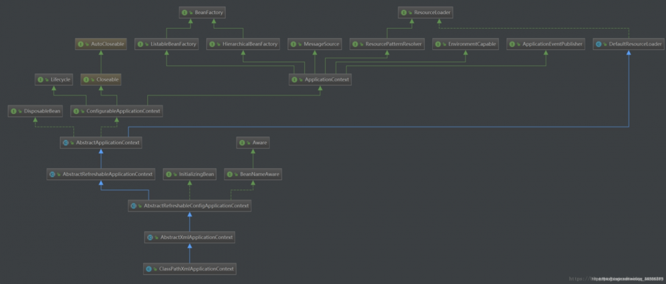This screenshot has height=284, width=666.
Task: Click the interface icon on ConfigurableApplicationContext
Action: pos(76,111)
